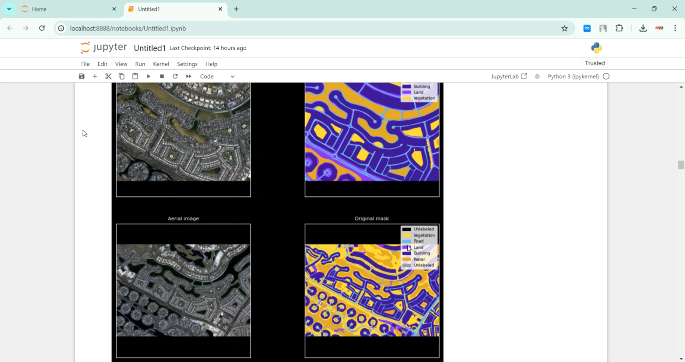Bookmark this page with the star icon
Image resolution: width=685 pixels, height=362 pixels.
click(x=564, y=28)
